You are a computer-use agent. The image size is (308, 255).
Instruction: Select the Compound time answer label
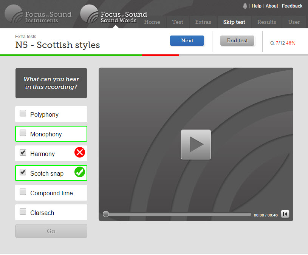pos(51,193)
